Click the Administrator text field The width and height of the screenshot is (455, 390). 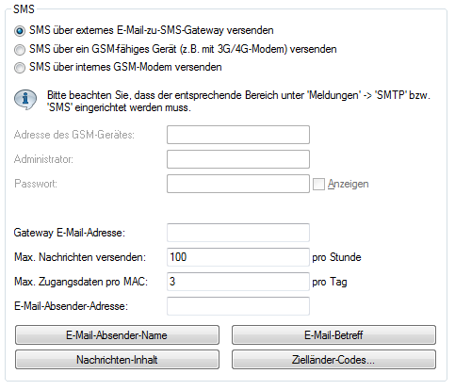238,159
